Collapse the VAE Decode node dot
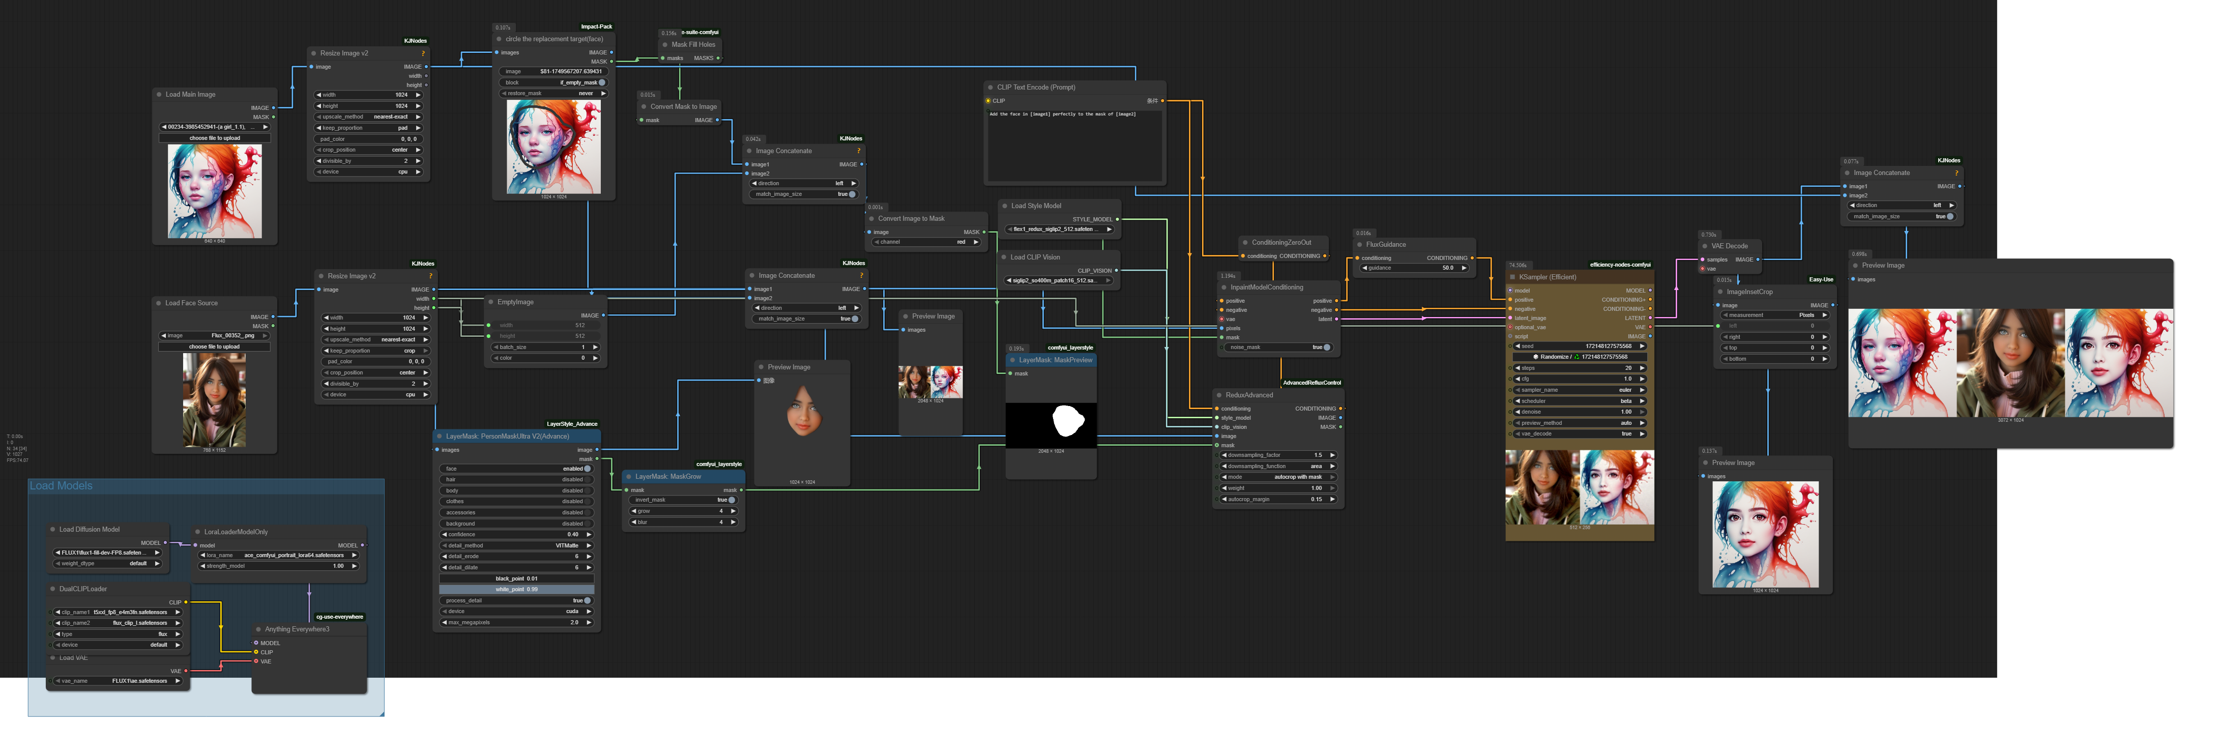 pyautogui.click(x=1705, y=246)
